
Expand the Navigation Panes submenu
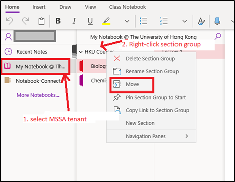(151, 136)
